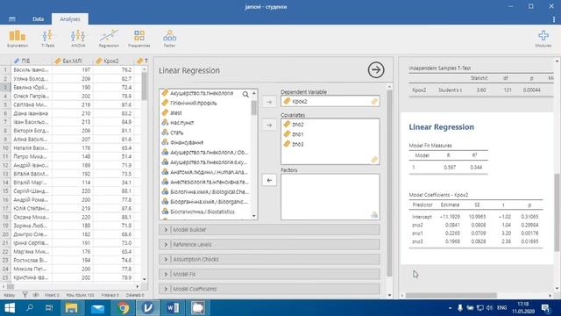The height and width of the screenshot is (316, 561).
Task: Click the empty Factors box
Action: (330, 197)
